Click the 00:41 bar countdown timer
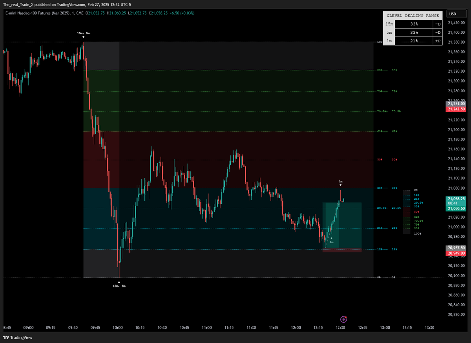Screen dimensions: 471x343 click(453, 203)
